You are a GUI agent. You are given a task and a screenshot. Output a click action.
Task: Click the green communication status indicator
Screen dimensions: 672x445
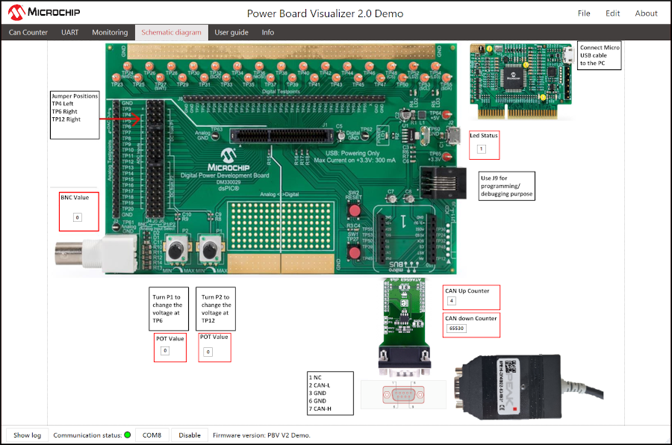(127, 435)
